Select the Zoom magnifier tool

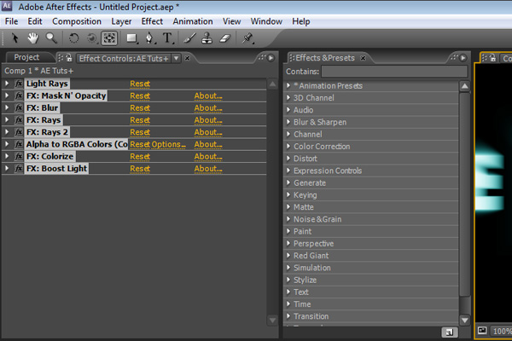click(51, 38)
